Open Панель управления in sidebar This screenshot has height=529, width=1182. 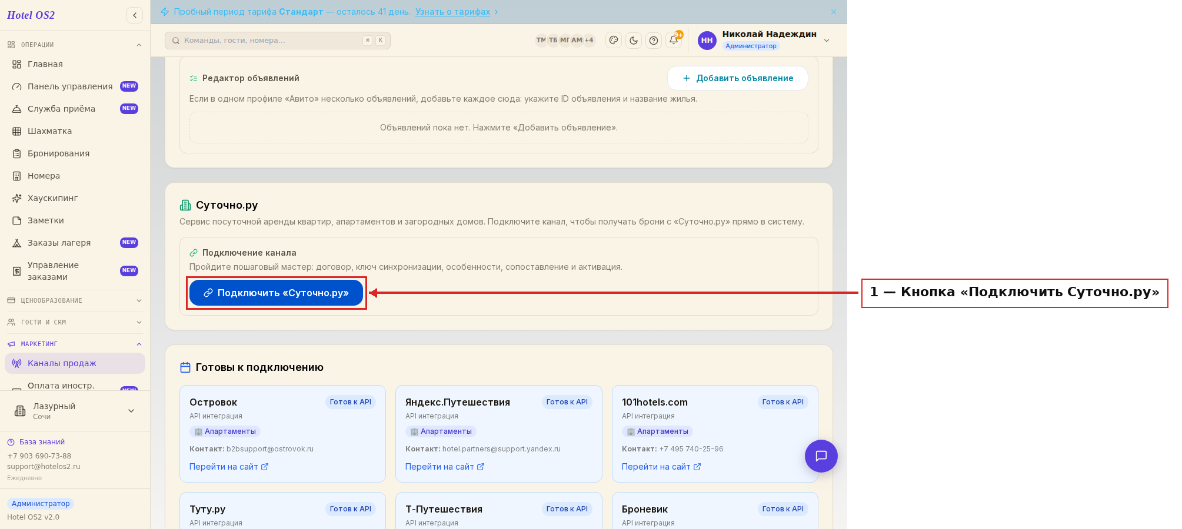[x=75, y=86]
